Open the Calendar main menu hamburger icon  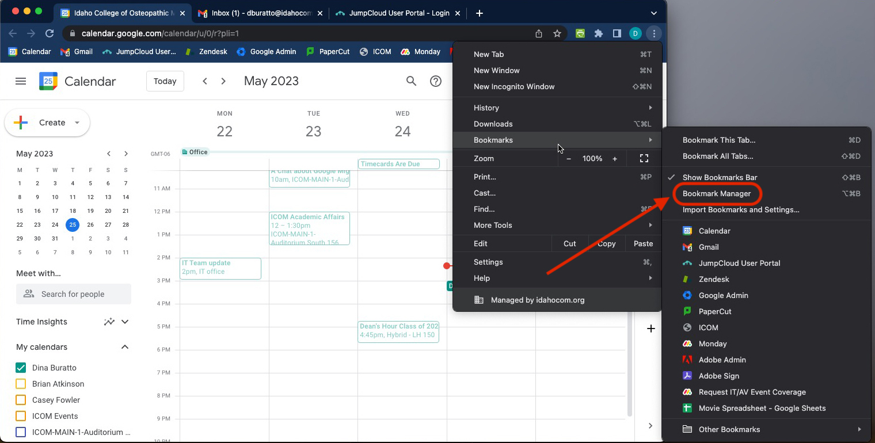tap(21, 81)
